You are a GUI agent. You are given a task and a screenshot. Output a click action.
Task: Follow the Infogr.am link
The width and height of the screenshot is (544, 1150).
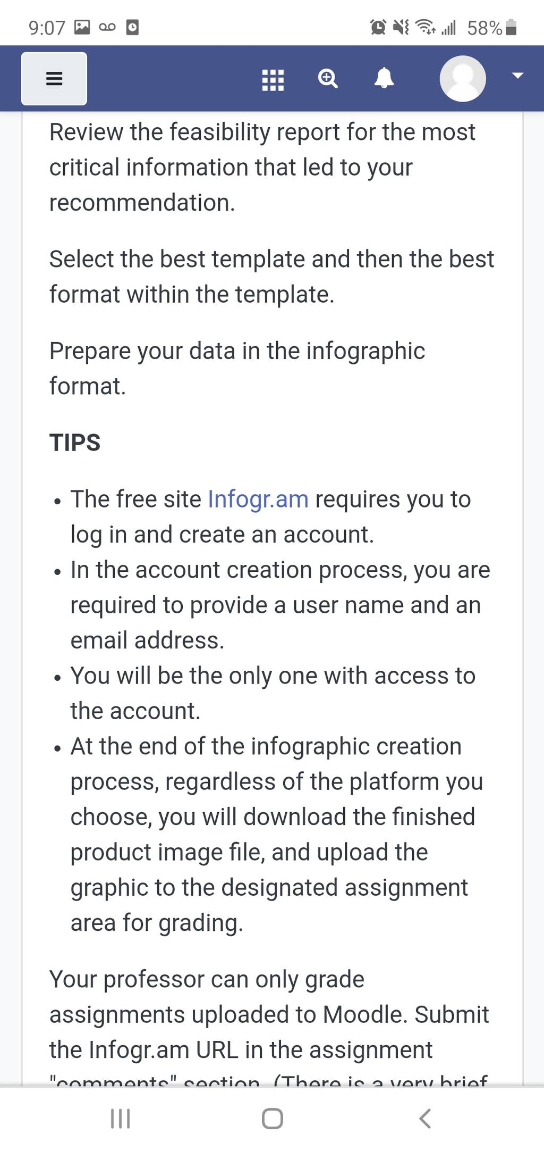click(258, 499)
